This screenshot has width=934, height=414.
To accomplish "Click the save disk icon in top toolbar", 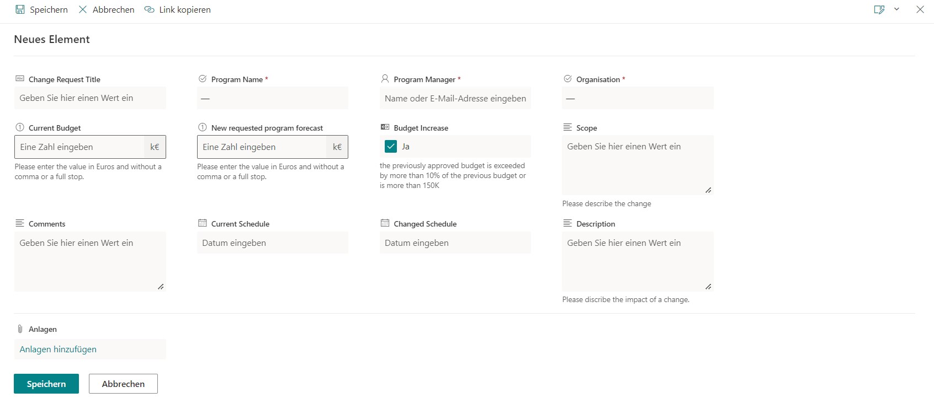I will click(x=20, y=10).
